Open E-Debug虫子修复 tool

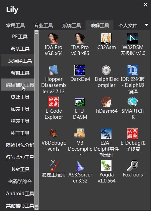133,140
